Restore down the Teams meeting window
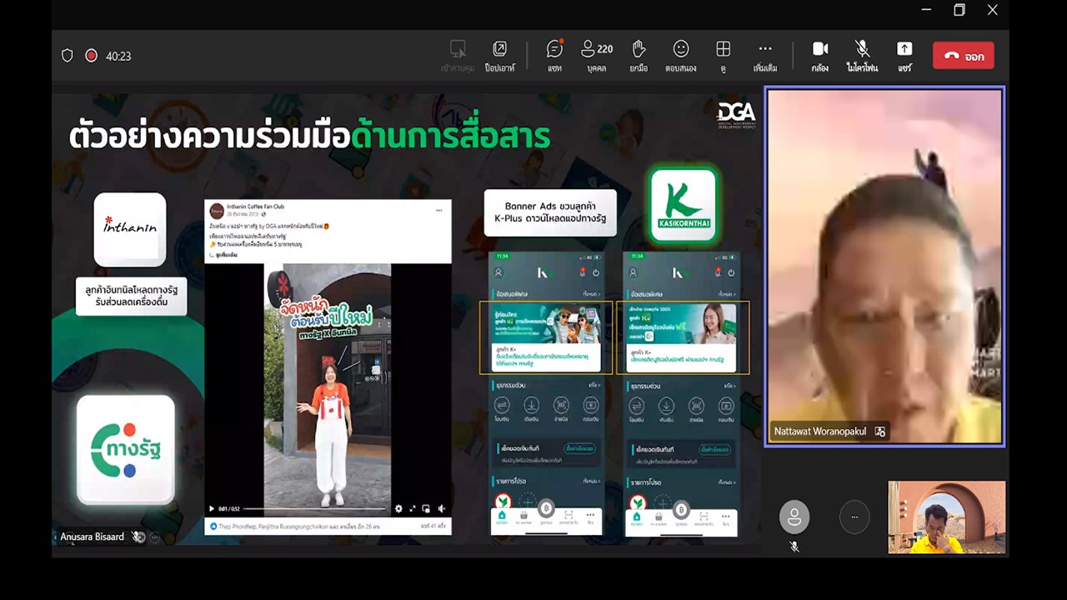This screenshot has width=1067, height=600. point(959,10)
